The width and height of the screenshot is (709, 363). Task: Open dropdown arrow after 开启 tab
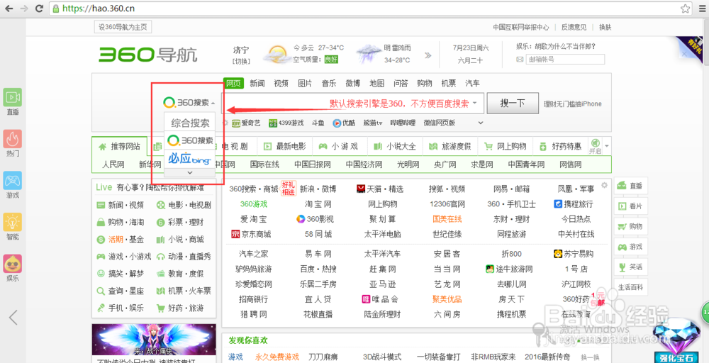coord(606,146)
